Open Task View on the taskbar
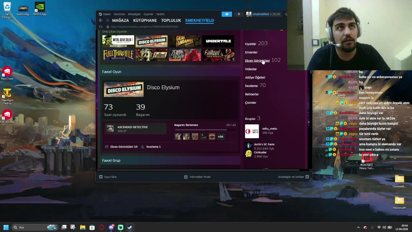This screenshot has width=412, height=232. click(x=64, y=227)
